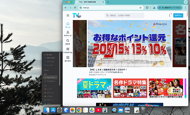Select Google Drive in Finder sidebar
The height and width of the screenshot is (115, 190).
click(50, 81)
